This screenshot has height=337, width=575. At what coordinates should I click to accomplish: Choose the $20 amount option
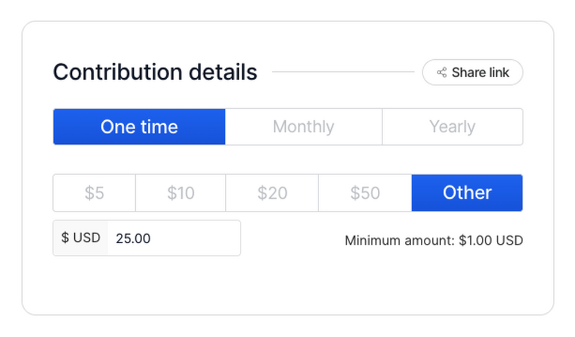pyautogui.click(x=272, y=193)
